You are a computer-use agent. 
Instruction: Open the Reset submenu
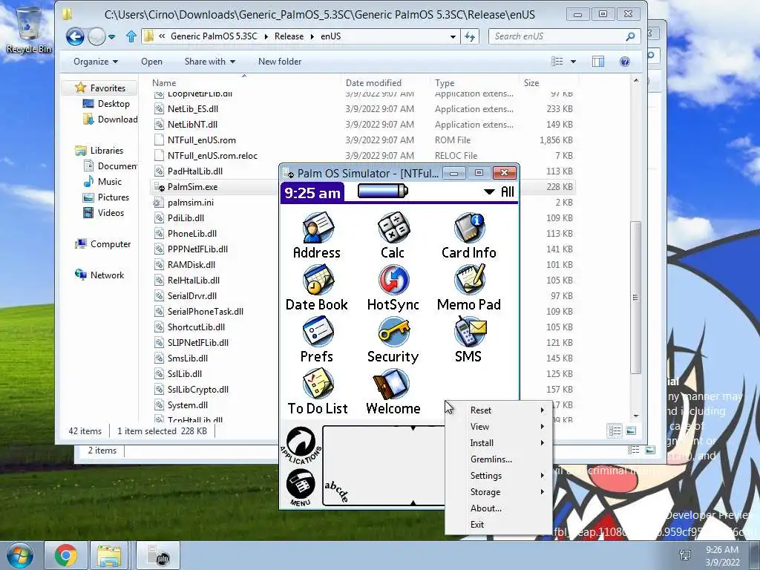point(499,410)
